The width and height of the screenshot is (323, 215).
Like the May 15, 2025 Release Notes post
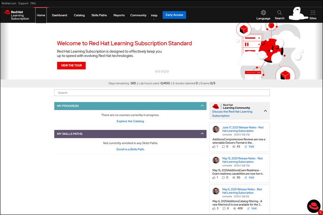click(214, 177)
